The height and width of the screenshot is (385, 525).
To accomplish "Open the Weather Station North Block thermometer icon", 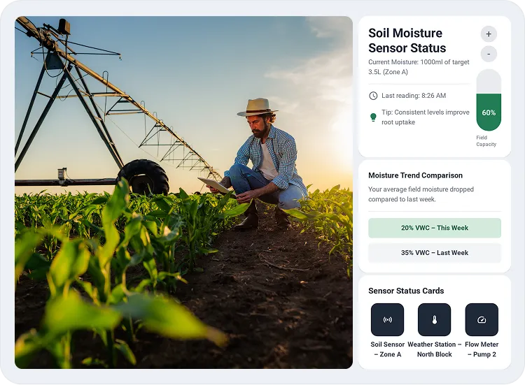I will [x=434, y=320].
